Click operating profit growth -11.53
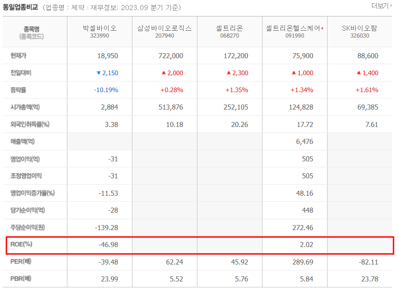 (x=109, y=193)
